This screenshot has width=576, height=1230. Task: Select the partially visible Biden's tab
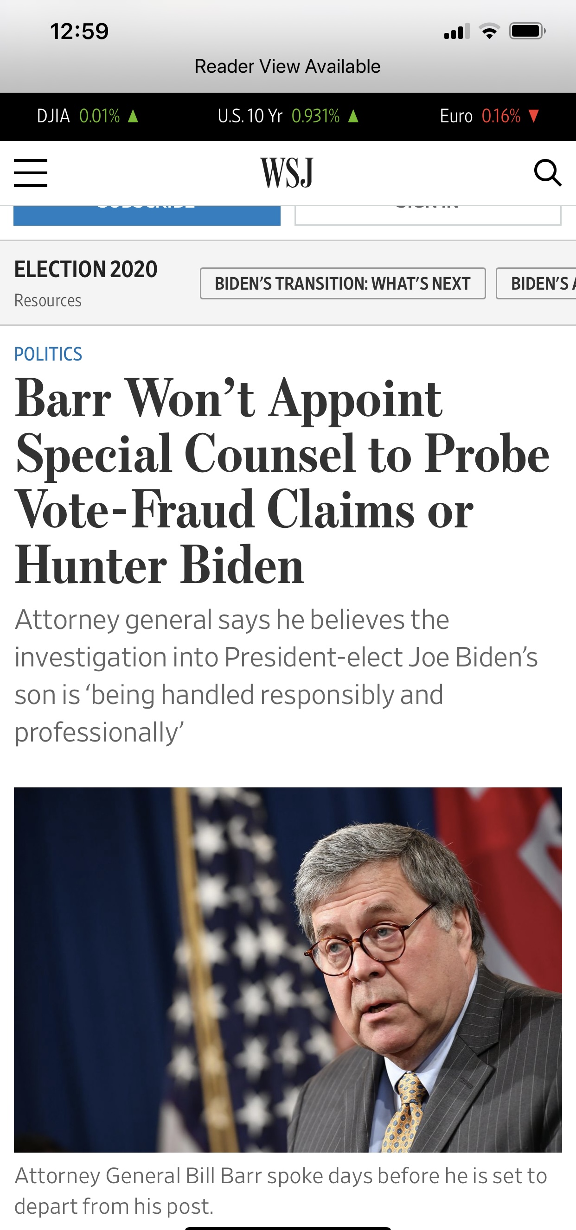click(x=536, y=284)
